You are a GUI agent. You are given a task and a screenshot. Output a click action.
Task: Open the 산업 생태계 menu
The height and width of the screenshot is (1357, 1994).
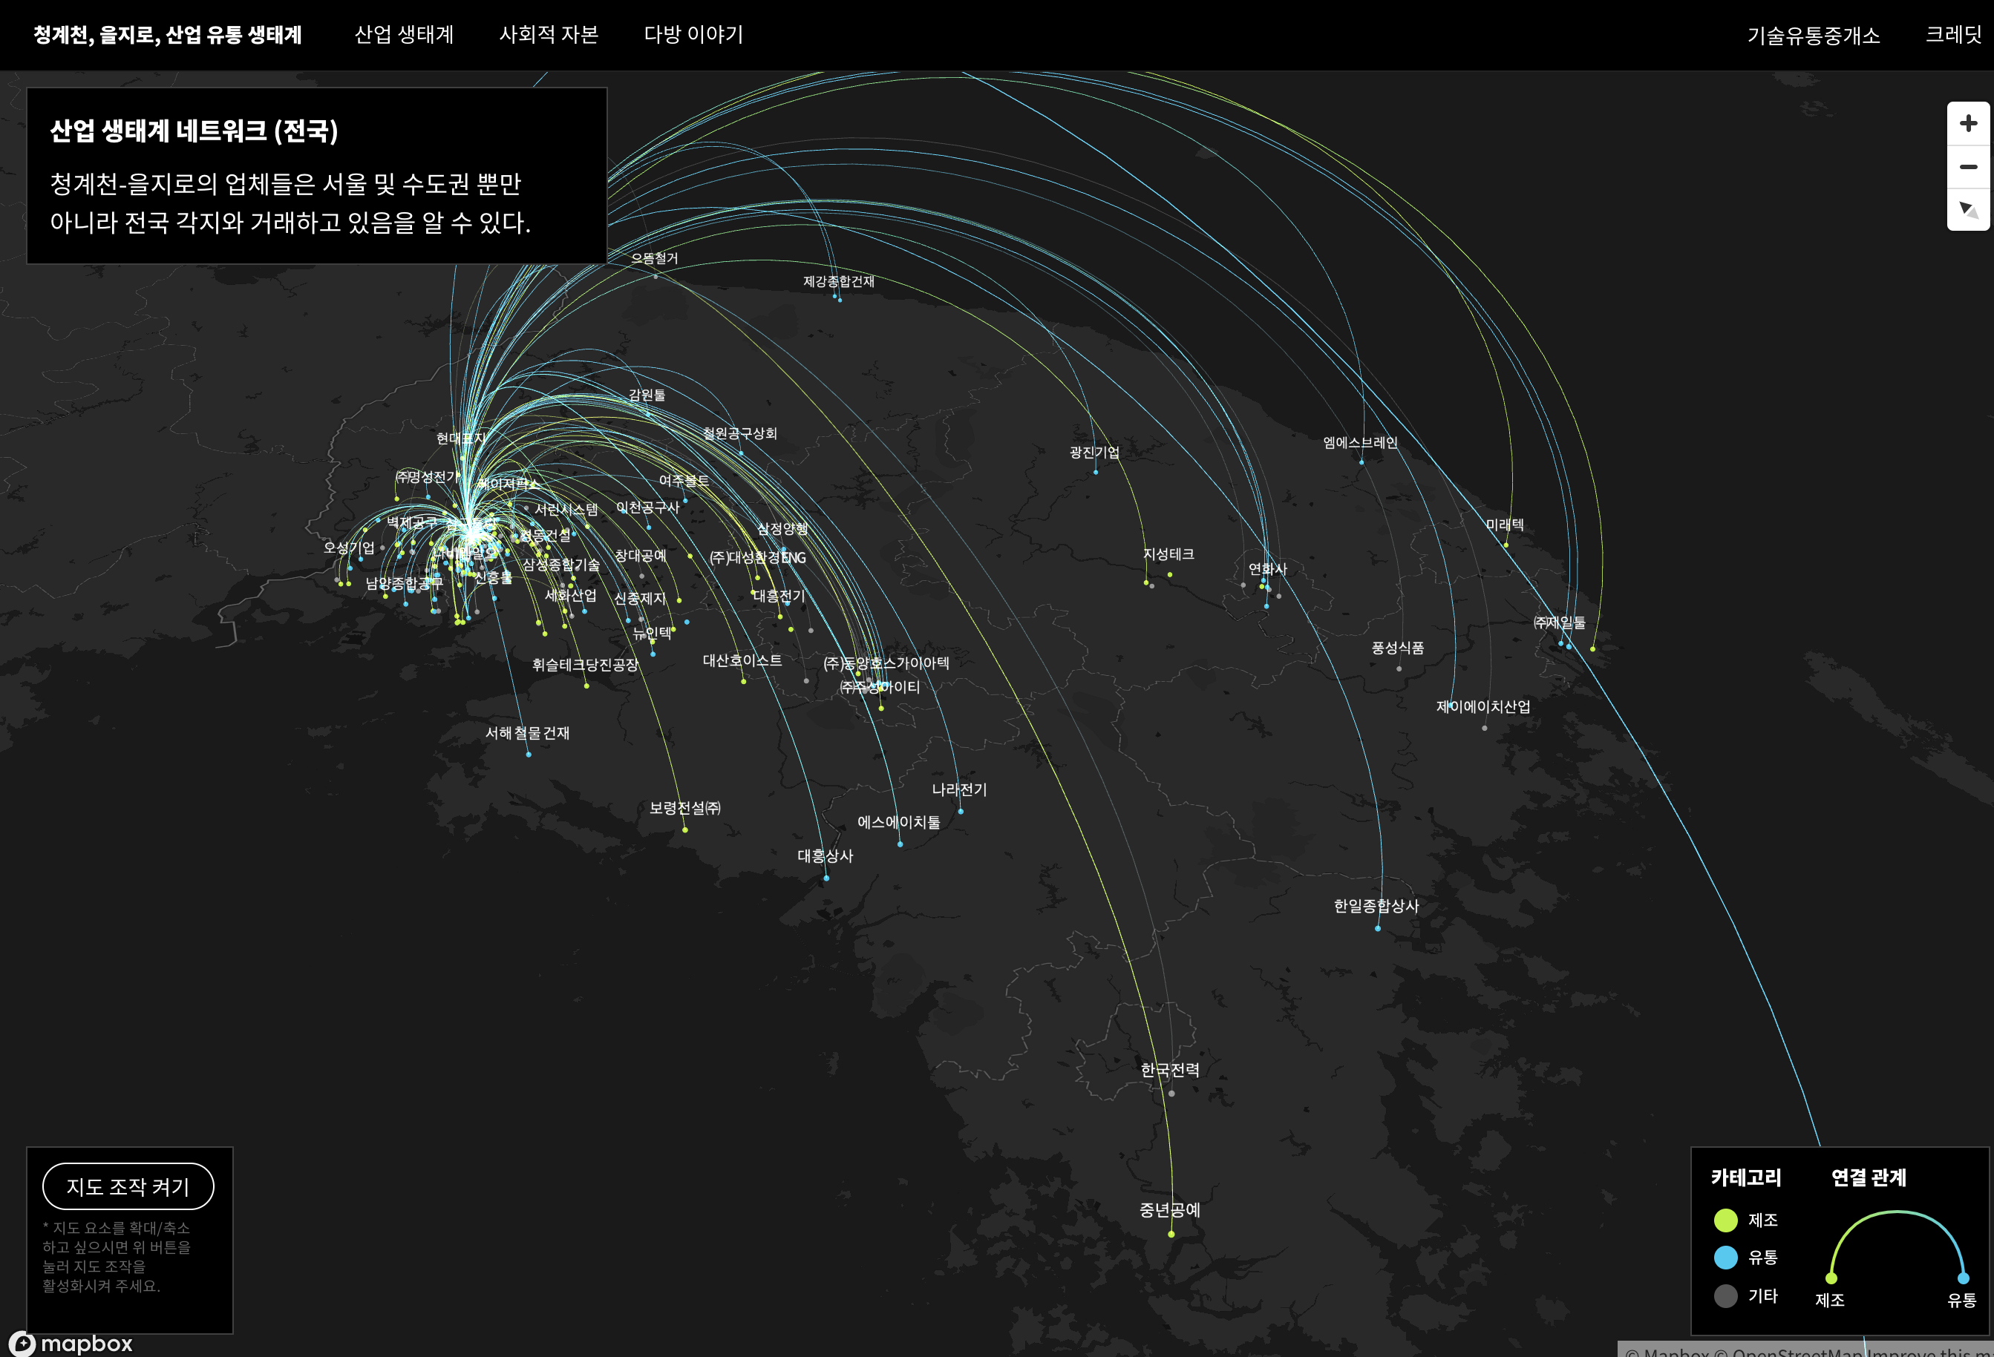403,34
